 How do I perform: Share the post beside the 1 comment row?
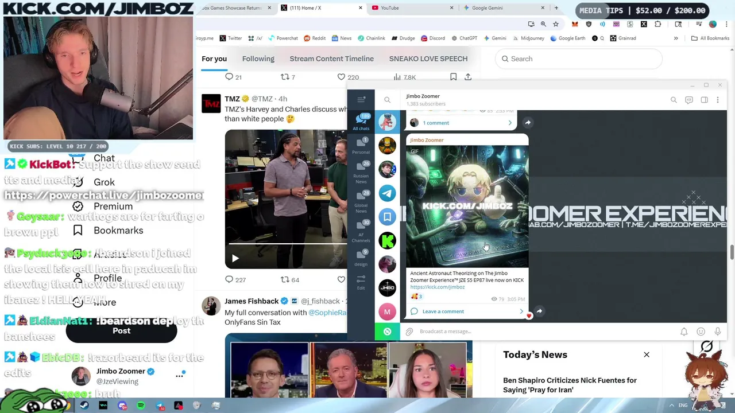(528, 122)
